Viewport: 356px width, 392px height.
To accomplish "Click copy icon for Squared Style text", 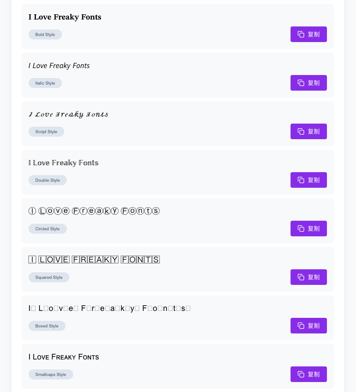I will tap(301, 277).
